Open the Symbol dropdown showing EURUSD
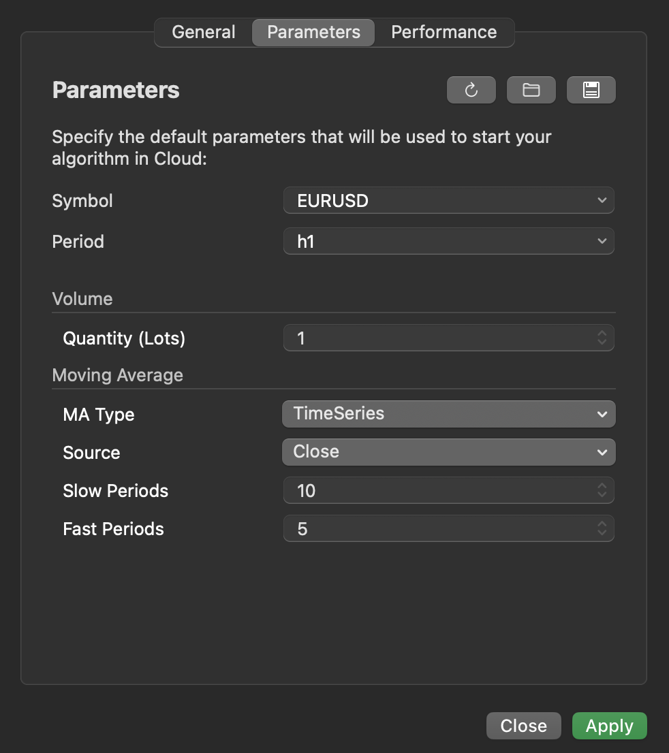Viewport: 669px width, 753px height. pos(448,201)
